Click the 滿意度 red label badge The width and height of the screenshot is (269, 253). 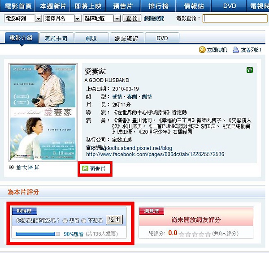pos(152,211)
